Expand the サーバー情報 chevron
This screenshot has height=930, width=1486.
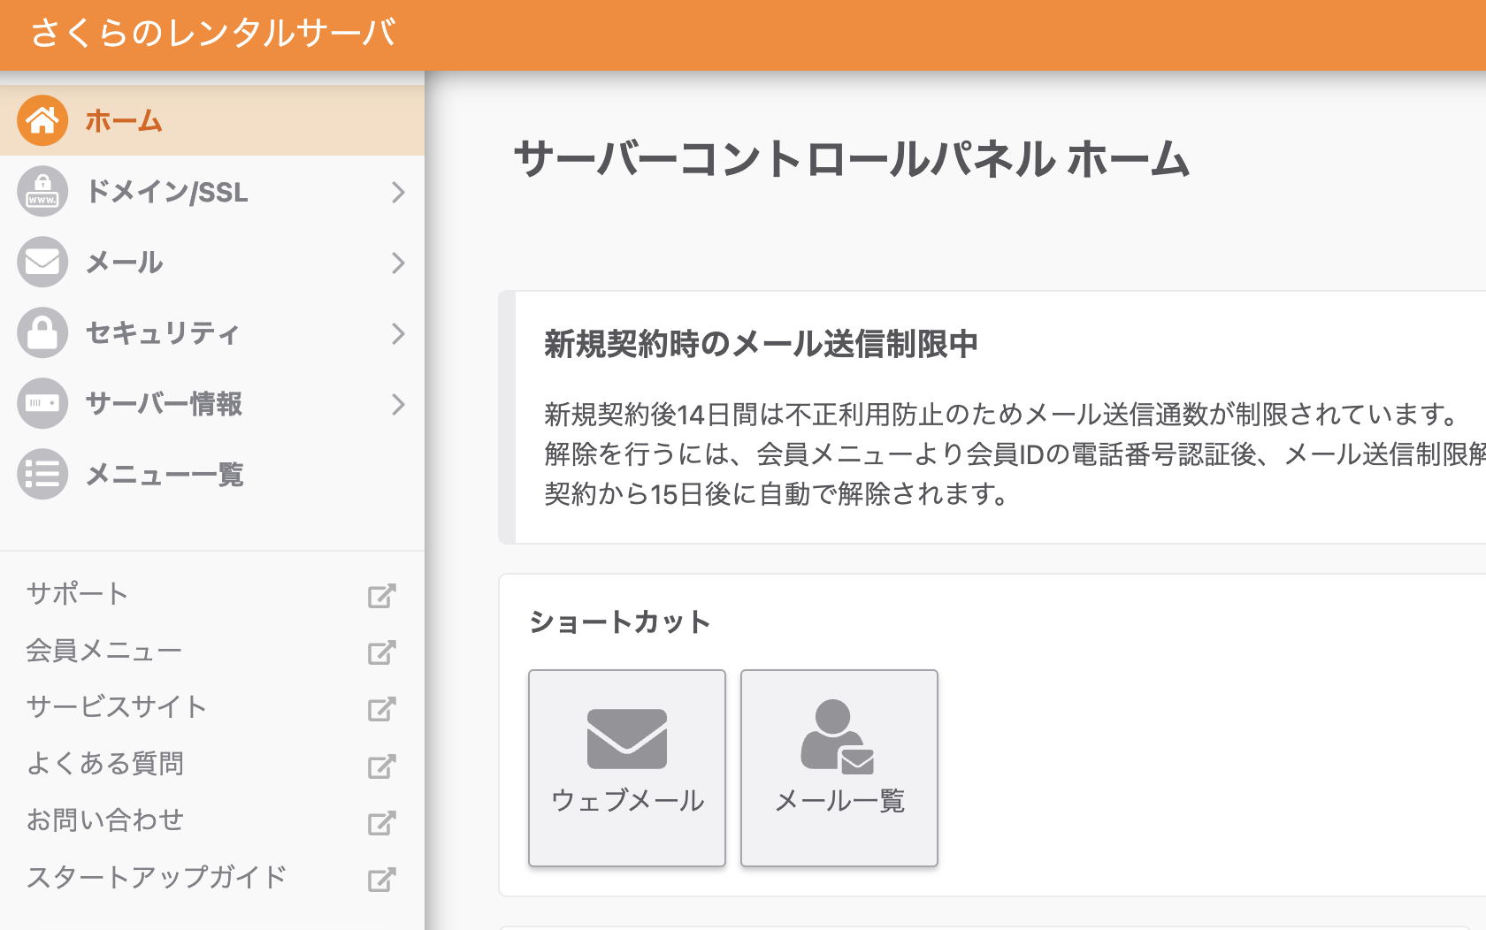398,404
